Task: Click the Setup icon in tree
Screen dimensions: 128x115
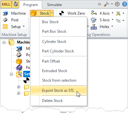Action: tap(19, 74)
